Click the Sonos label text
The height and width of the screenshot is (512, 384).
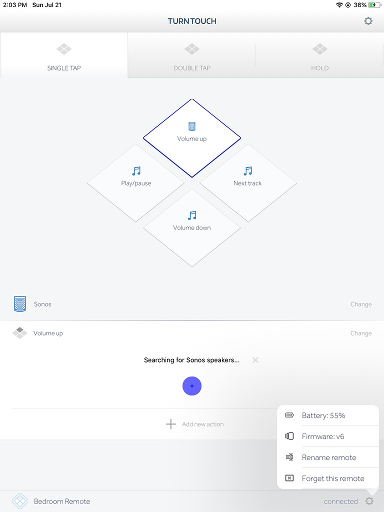42,304
